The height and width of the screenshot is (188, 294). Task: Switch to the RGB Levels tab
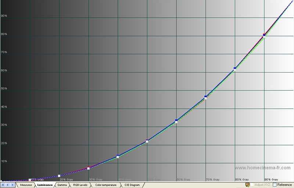coord(80,185)
